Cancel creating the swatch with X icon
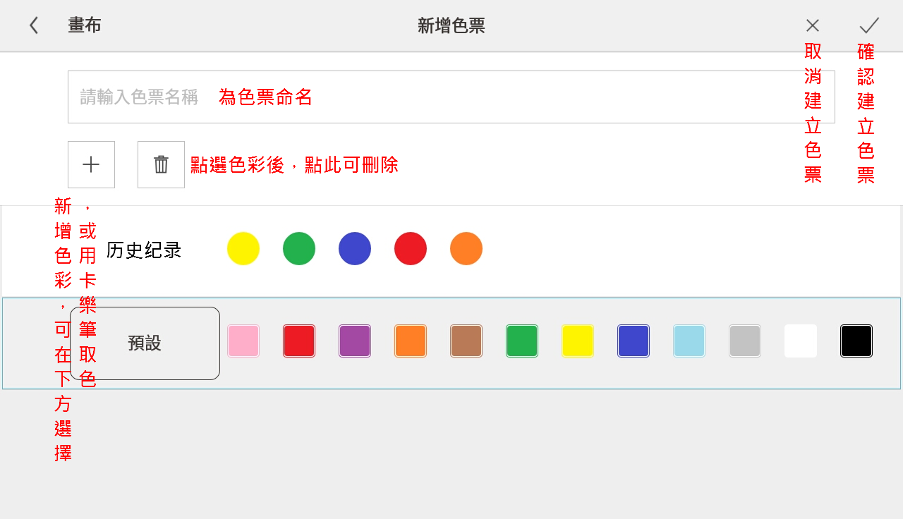903x519 pixels. pos(812,25)
